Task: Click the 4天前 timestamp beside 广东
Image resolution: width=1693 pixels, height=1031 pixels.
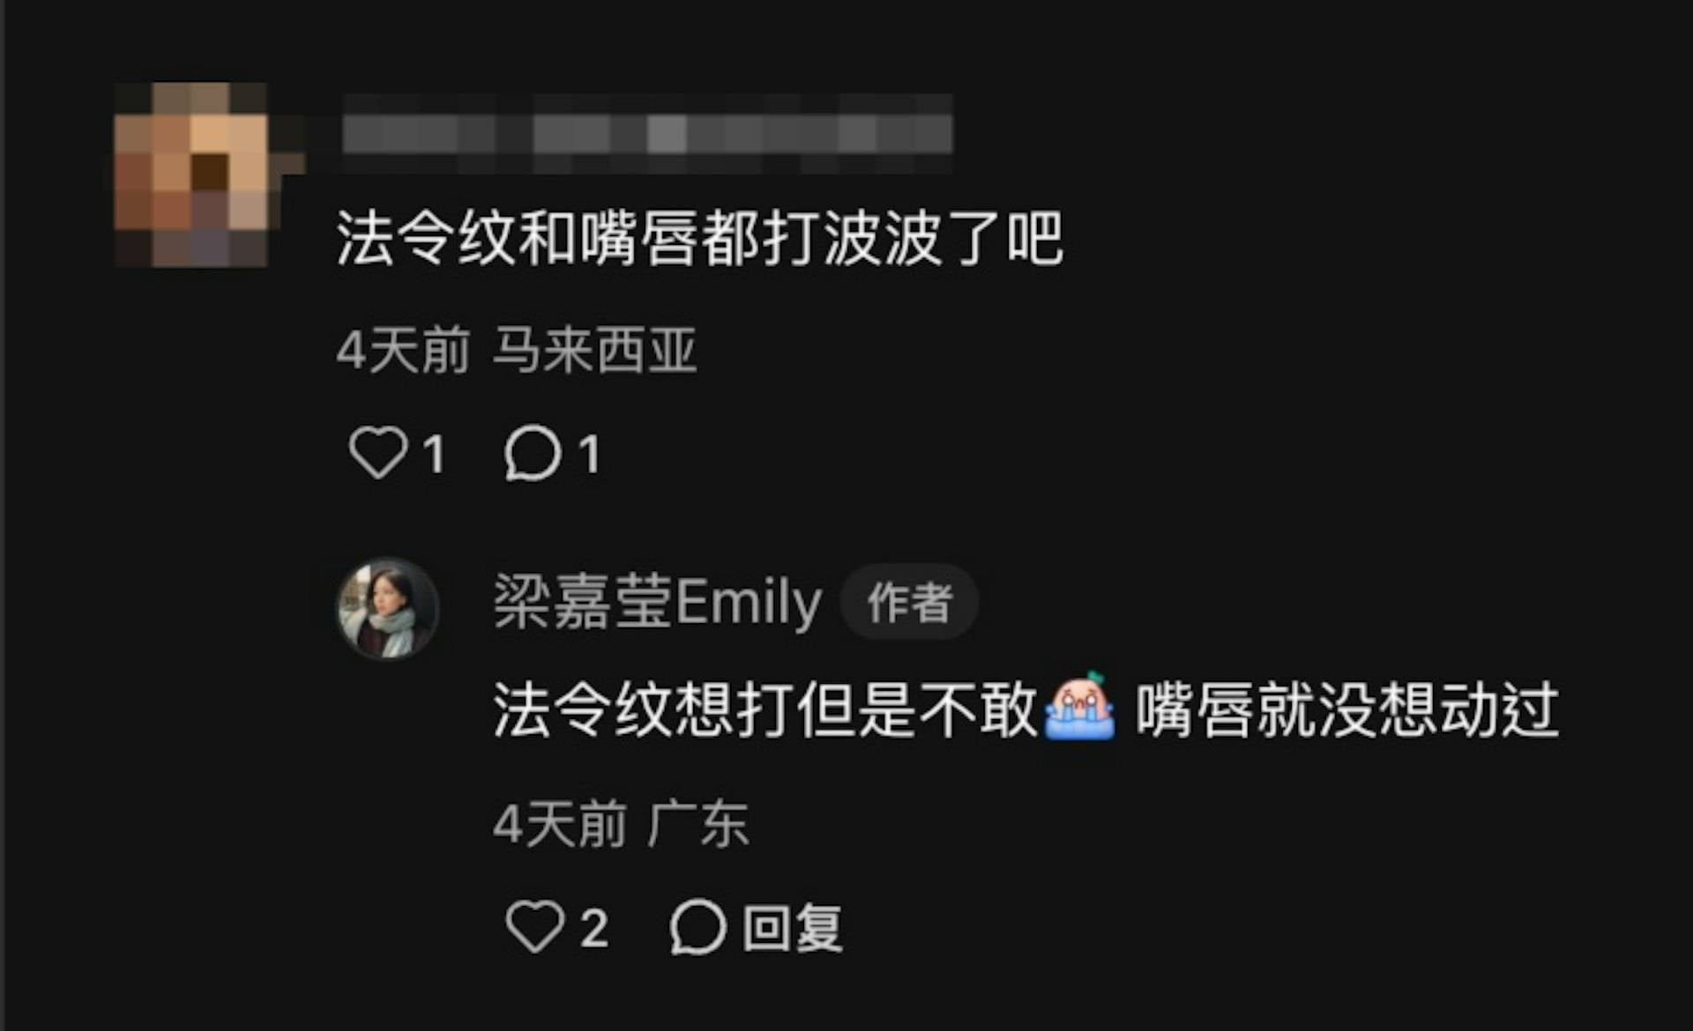Action: click(x=560, y=825)
